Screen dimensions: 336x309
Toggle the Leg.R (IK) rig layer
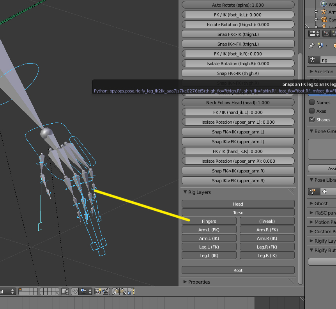click(267, 255)
